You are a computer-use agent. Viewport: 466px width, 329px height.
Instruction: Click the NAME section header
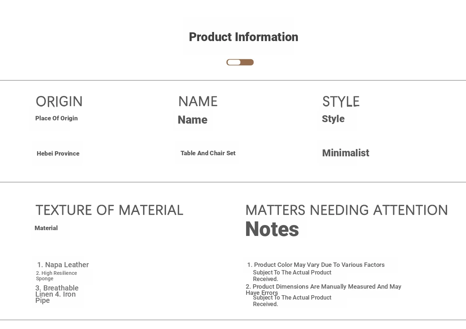point(198,101)
